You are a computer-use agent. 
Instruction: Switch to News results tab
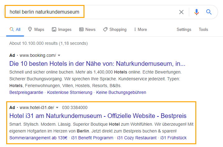[87, 29]
